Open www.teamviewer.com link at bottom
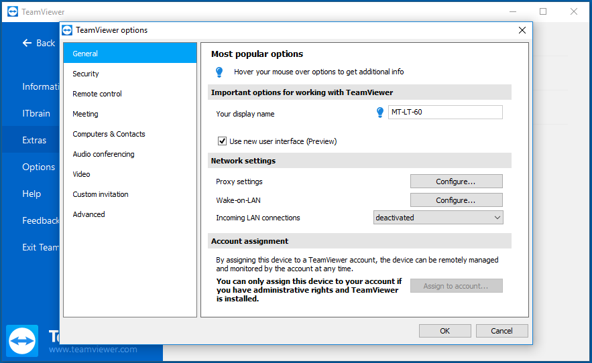Screen dimensions: 592x363 [93, 350]
